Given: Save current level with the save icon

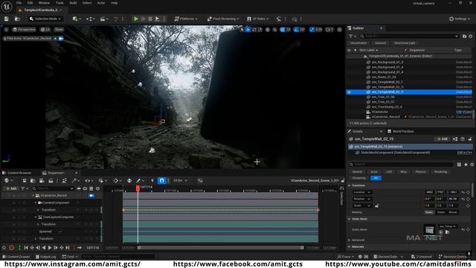Looking at the screenshot, I should coord(7,19).
